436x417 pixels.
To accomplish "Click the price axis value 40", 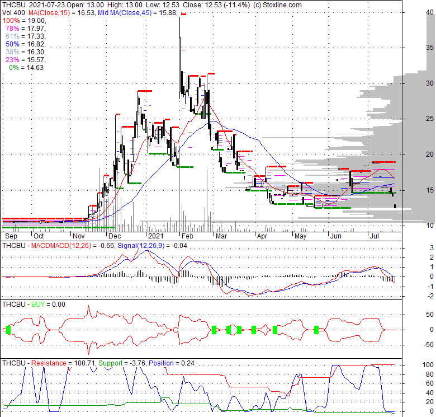I will tap(430, 12).
